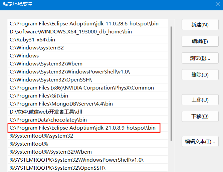Select the C:\Program Files\Git\bin entry
Viewport: 223px width, 172px height.
88,96
